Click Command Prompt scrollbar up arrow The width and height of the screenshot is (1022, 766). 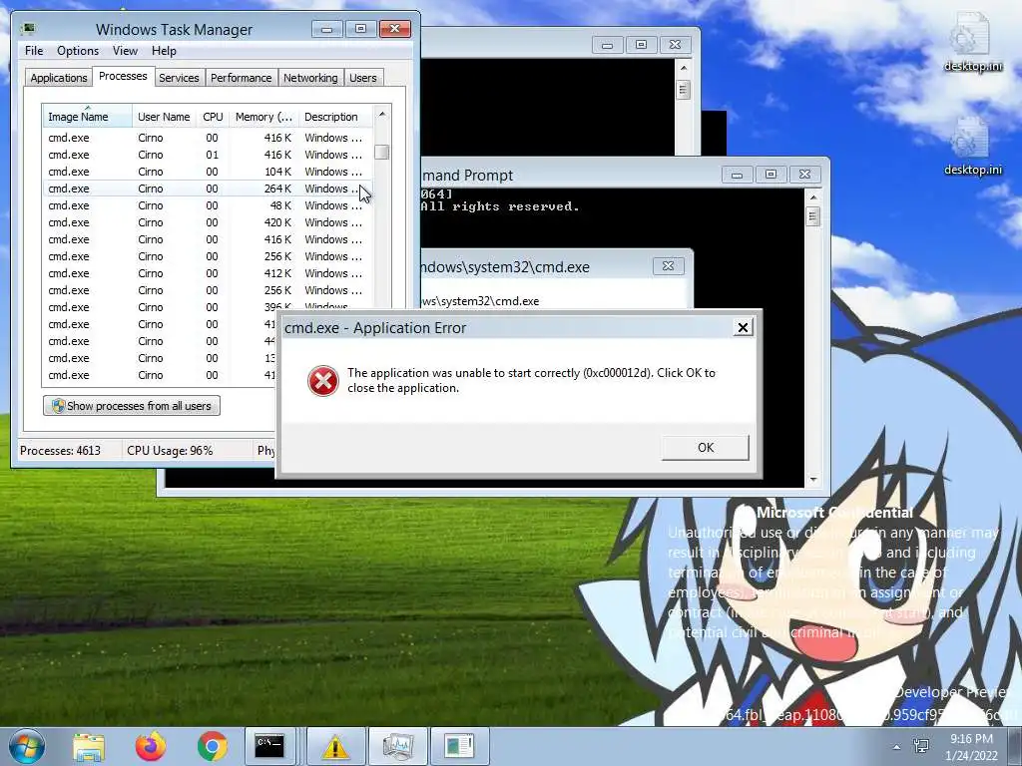click(x=812, y=197)
